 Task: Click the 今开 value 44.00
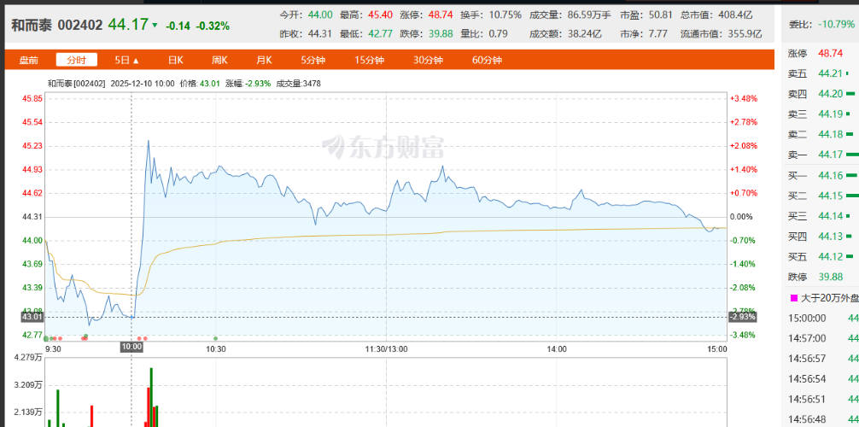[320, 15]
